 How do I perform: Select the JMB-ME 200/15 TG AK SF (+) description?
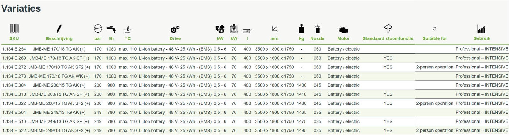[59, 94]
